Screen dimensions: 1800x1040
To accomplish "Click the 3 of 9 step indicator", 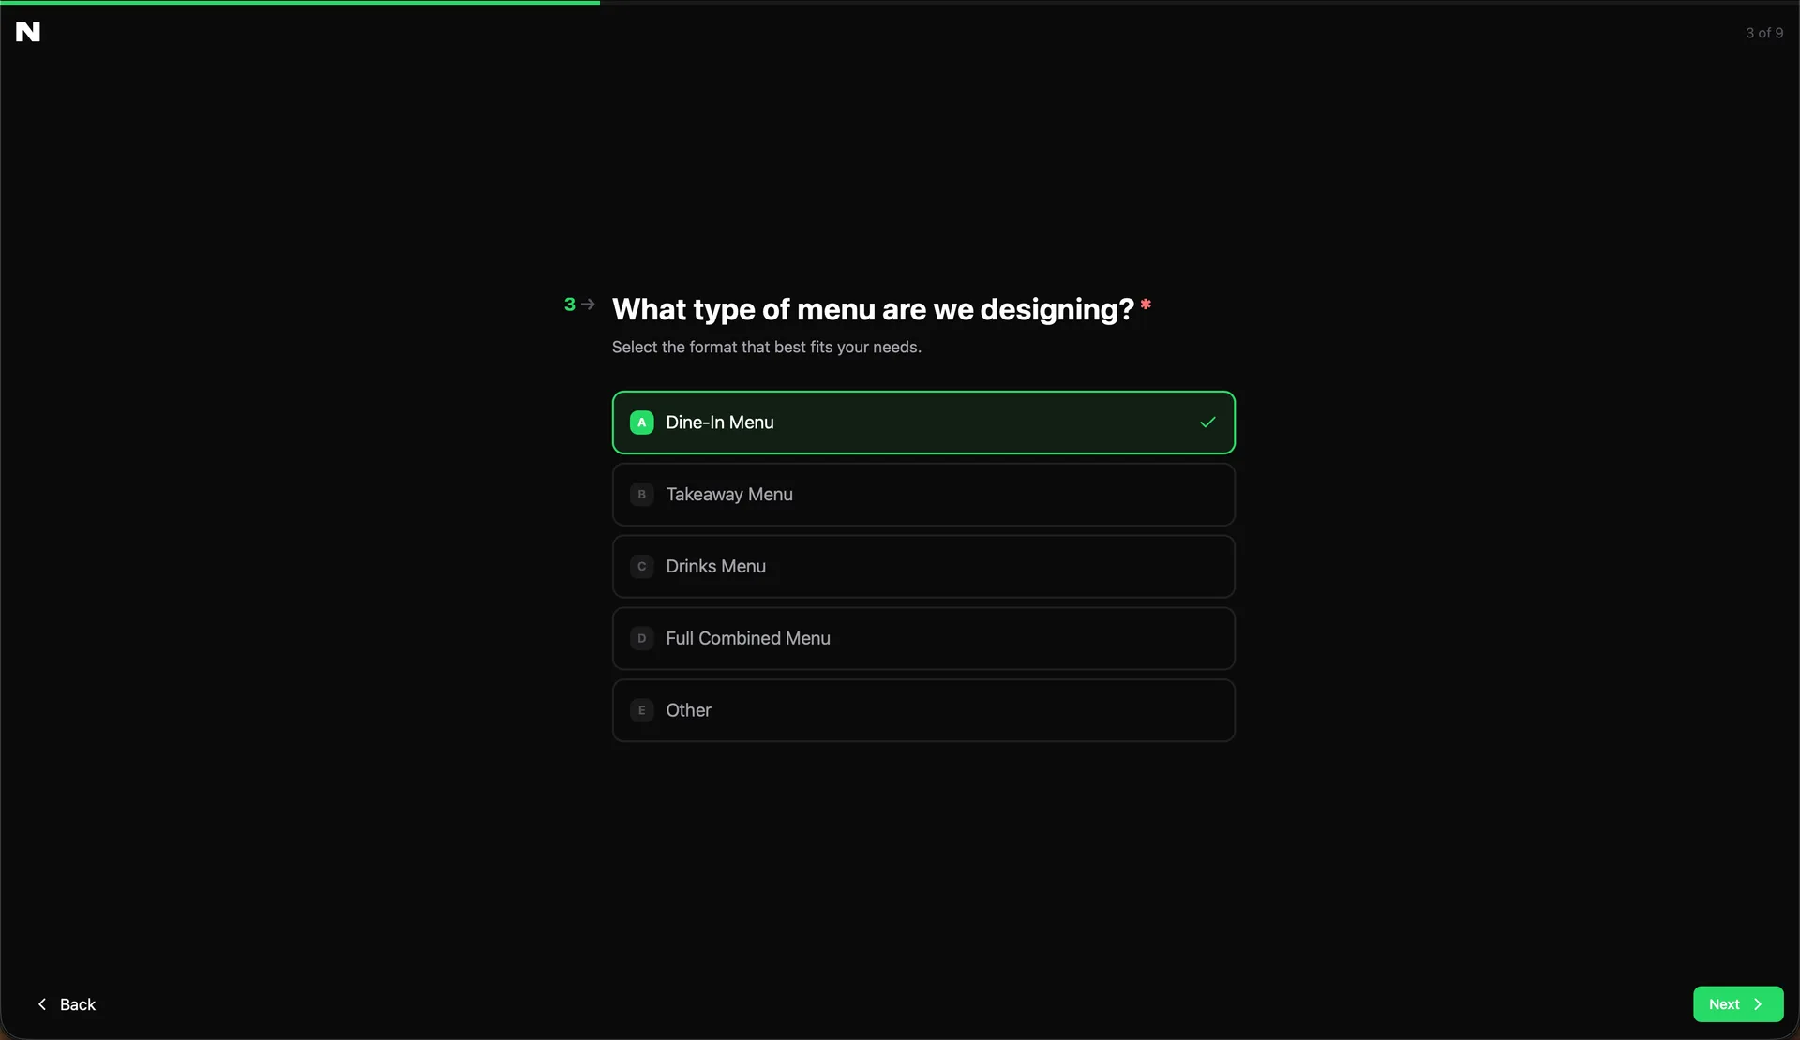I will (x=1763, y=33).
